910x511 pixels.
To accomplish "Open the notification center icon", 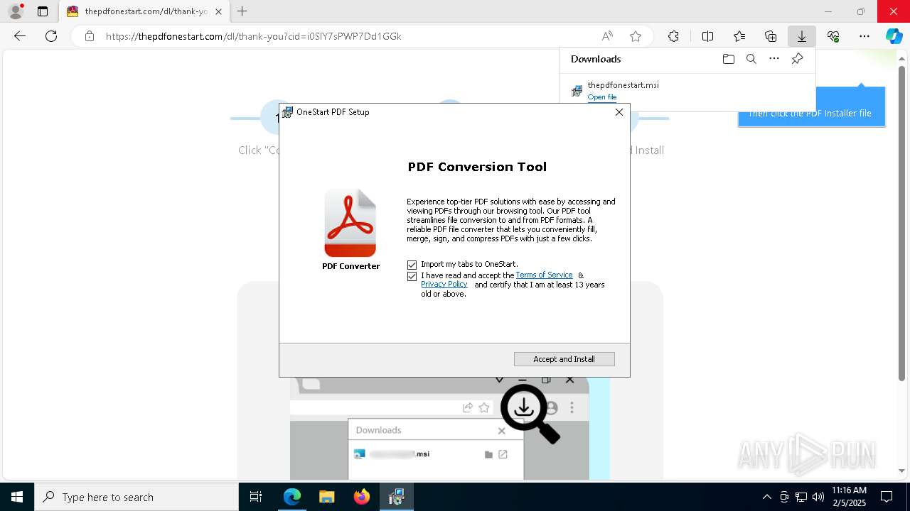I will tap(887, 497).
